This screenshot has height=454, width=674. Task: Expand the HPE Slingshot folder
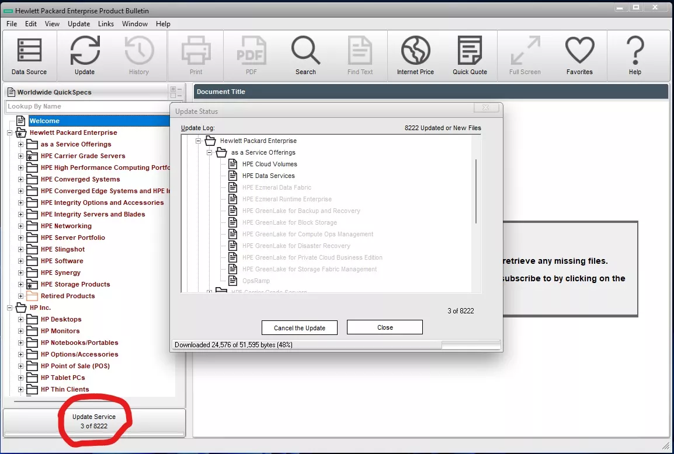coord(20,249)
